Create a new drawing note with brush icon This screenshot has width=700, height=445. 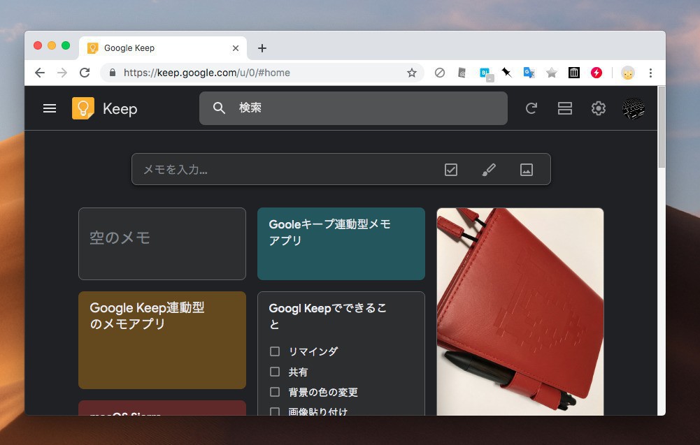click(489, 170)
